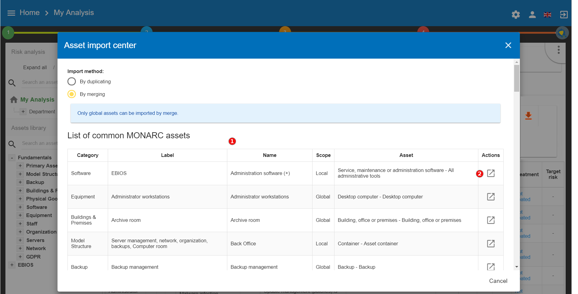Import the Backup management asset
Image resolution: width=578 pixels, height=294 pixels.
[x=491, y=267]
